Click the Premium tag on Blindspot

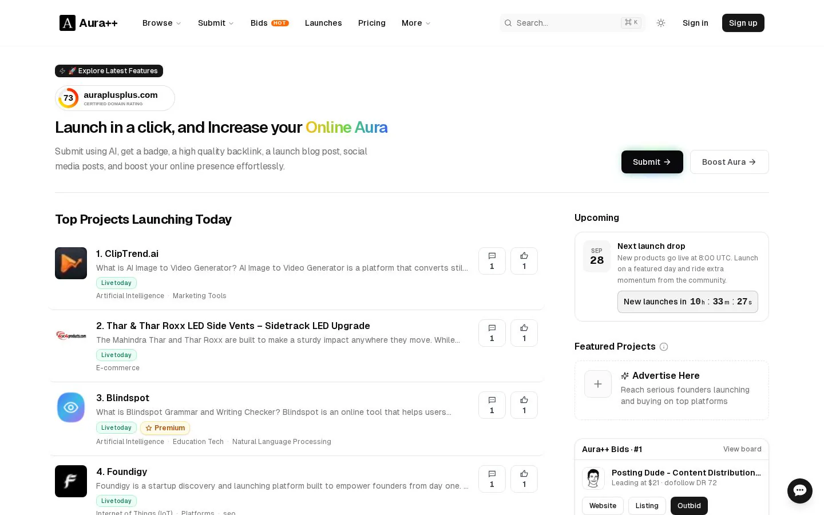(x=165, y=428)
